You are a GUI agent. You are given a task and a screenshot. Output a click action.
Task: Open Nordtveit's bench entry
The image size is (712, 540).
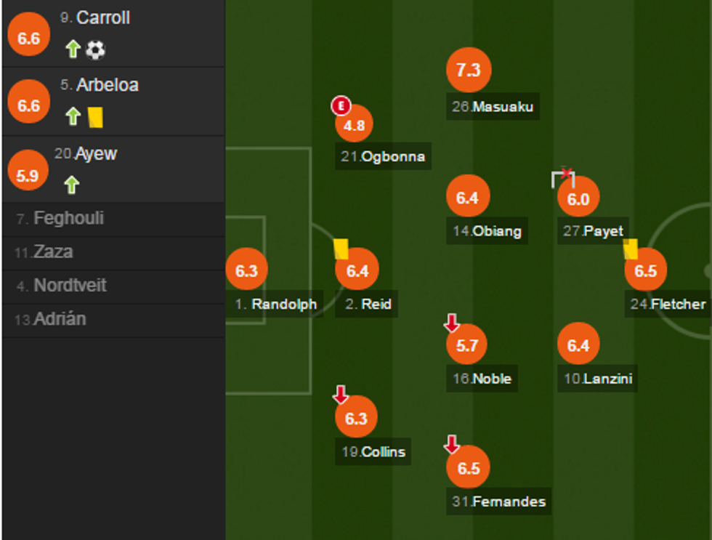tap(70, 286)
